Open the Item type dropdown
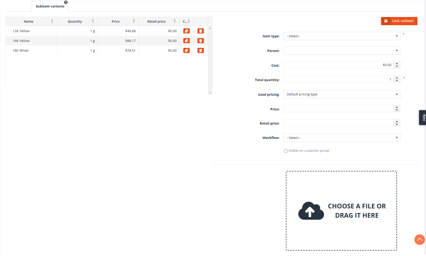This screenshot has width=426, height=256. [342, 36]
